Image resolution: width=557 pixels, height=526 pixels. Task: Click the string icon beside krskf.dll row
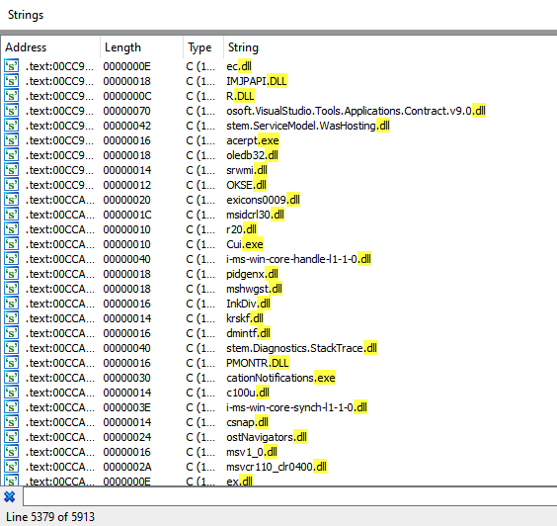coord(12,318)
